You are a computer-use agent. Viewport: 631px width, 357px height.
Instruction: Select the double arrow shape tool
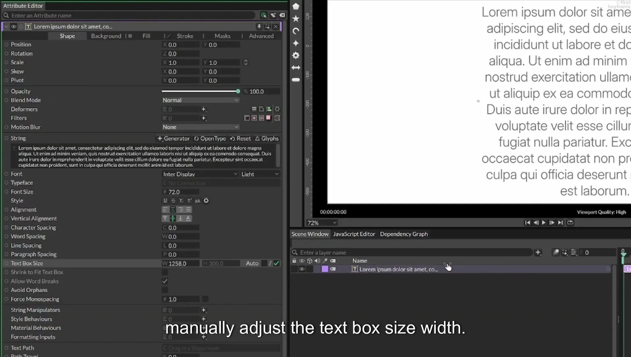(x=296, y=68)
